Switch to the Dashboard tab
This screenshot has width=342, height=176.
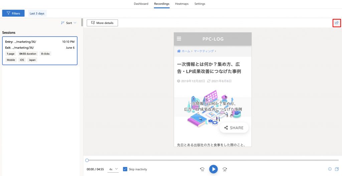coord(141,4)
